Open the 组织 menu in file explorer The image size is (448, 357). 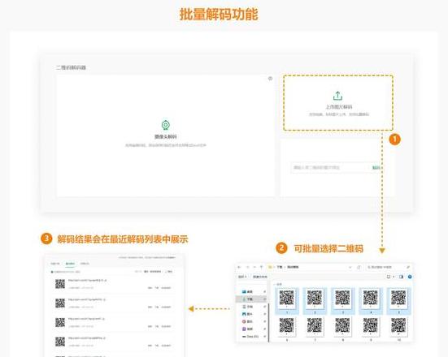point(242,277)
